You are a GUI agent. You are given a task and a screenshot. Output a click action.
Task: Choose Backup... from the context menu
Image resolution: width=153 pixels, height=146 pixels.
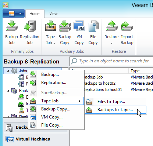[56, 74]
